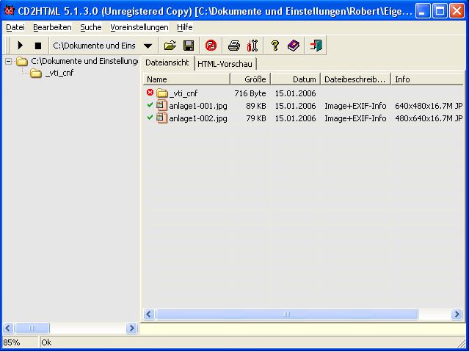Open the tools settings icon
469x352 pixels.
(x=252, y=46)
